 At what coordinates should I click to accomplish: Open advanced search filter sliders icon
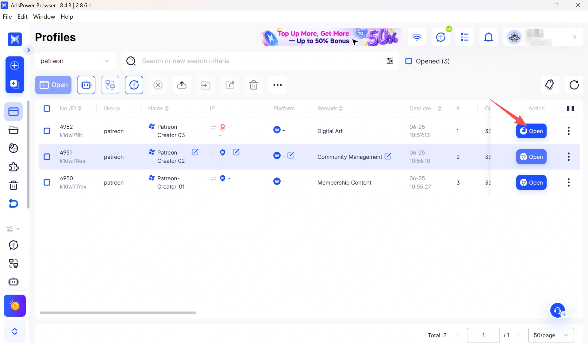point(390,61)
